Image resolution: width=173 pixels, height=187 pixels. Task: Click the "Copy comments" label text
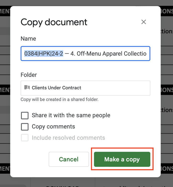click(x=53, y=127)
